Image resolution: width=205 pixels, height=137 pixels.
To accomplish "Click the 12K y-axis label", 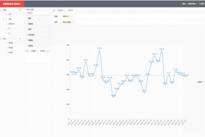I will 68,45.
